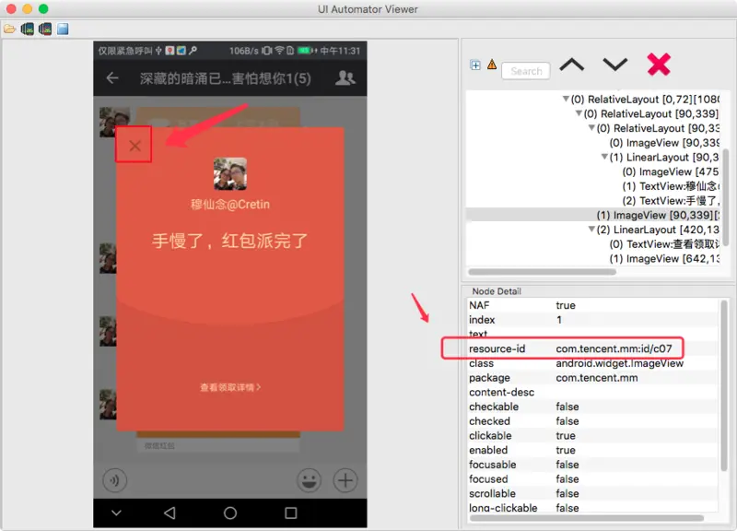Click the Node Detail vertical scrollbar

tap(725, 385)
